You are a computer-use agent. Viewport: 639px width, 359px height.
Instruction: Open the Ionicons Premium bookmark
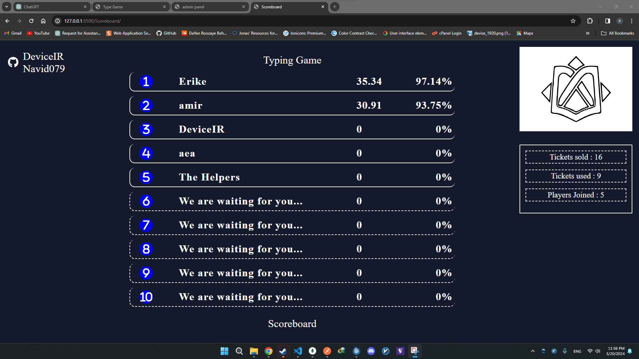coord(305,33)
